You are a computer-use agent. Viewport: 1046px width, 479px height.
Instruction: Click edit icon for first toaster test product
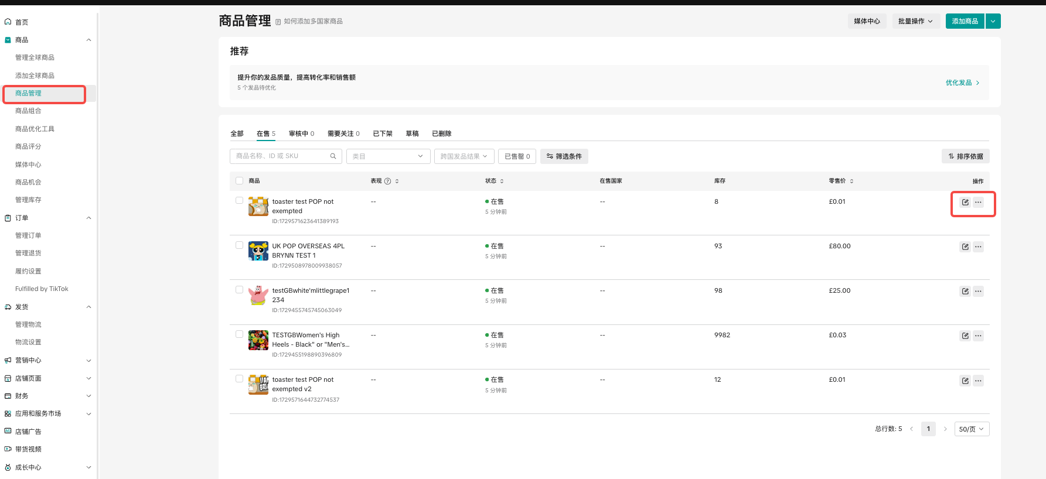[x=965, y=202]
